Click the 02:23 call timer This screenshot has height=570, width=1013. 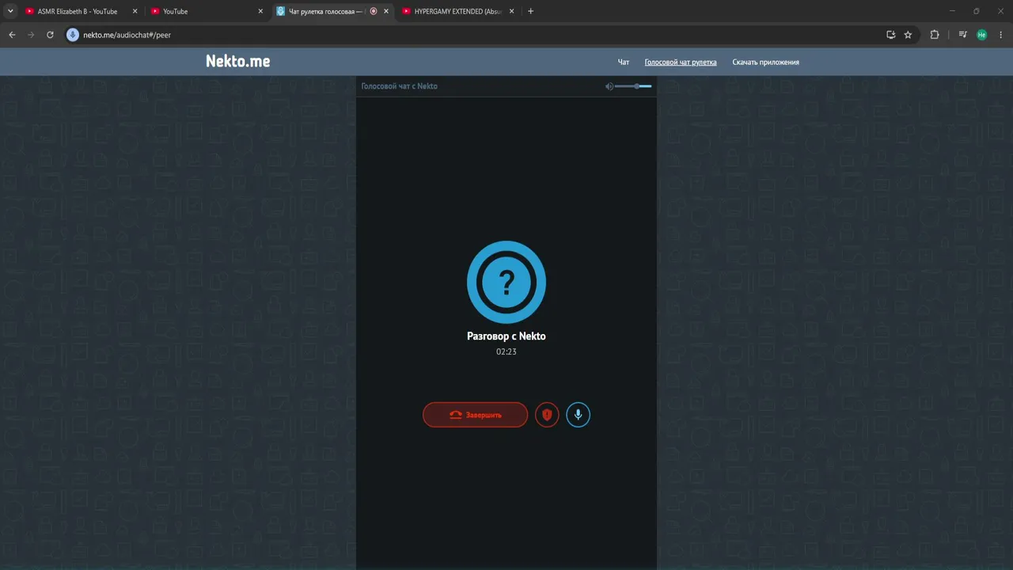(x=506, y=351)
